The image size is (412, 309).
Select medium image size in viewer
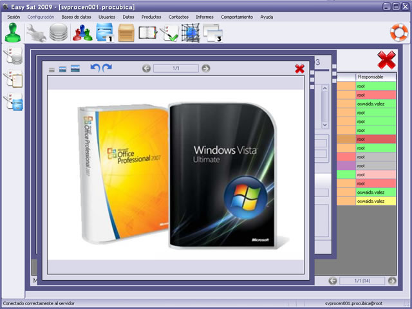(62, 70)
